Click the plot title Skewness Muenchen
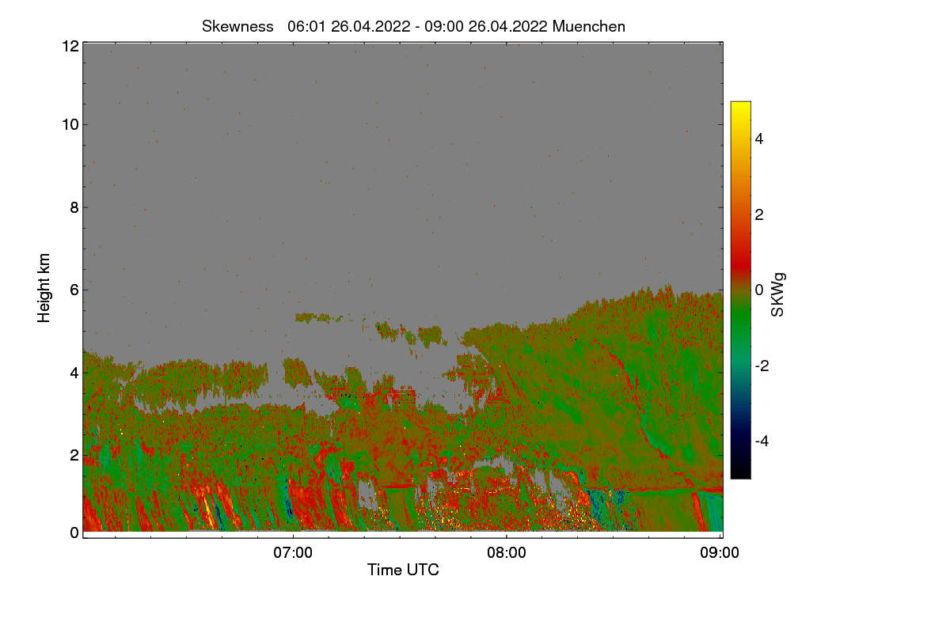Screen dimensions: 950x633 tap(413, 26)
